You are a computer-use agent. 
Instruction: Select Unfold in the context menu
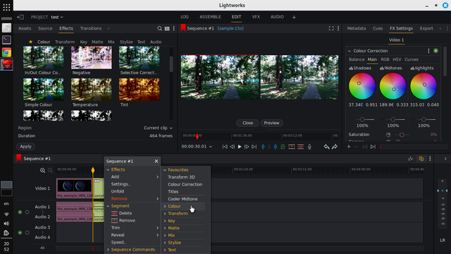(118, 191)
